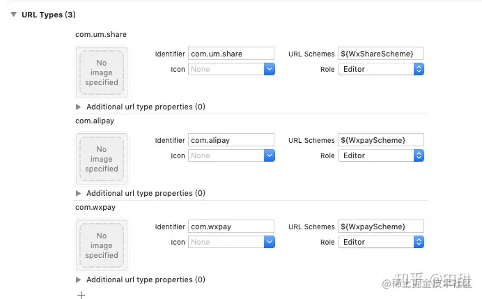Image resolution: width=482 pixels, height=299 pixels.
Task: Expand additional url type properties under com.alipay
Action: tap(79, 193)
